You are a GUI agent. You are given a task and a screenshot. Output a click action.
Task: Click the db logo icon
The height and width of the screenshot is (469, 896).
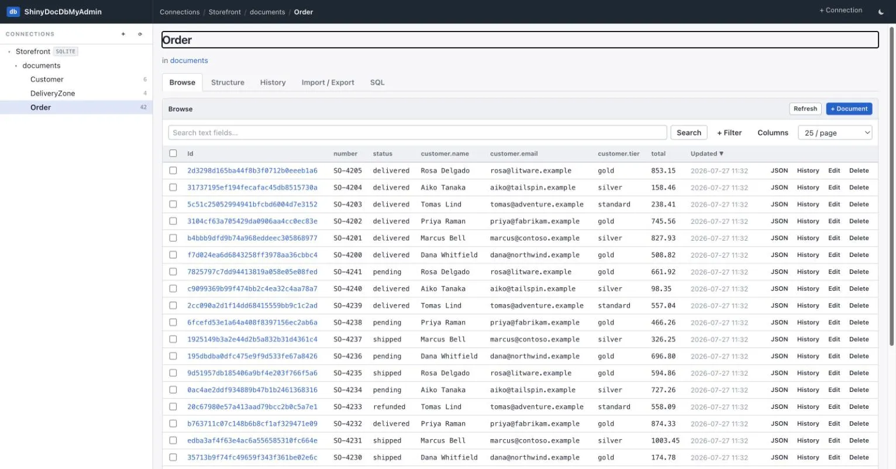click(x=13, y=12)
